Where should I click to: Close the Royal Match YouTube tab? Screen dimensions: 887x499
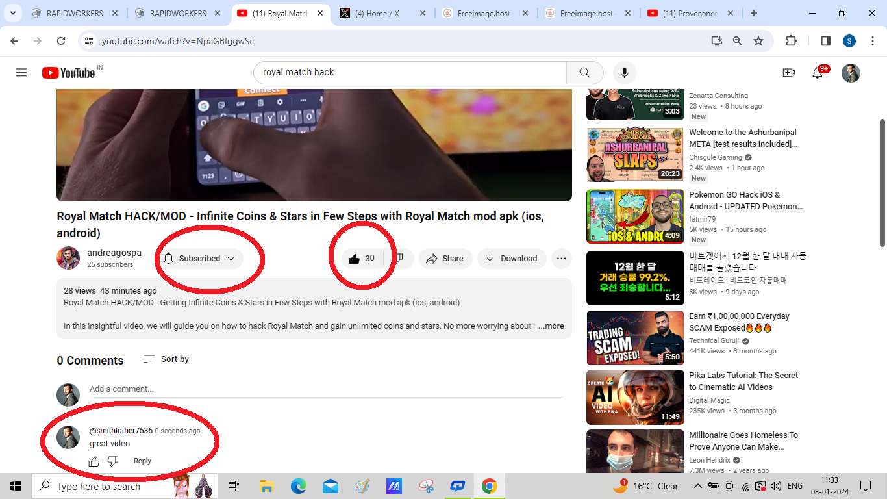coord(321,13)
